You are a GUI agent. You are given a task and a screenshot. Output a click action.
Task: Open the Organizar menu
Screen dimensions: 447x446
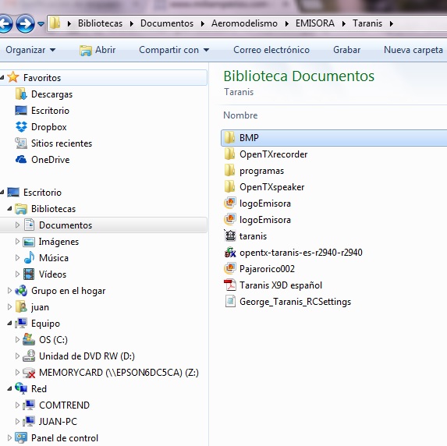pyautogui.click(x=30, y=50)
